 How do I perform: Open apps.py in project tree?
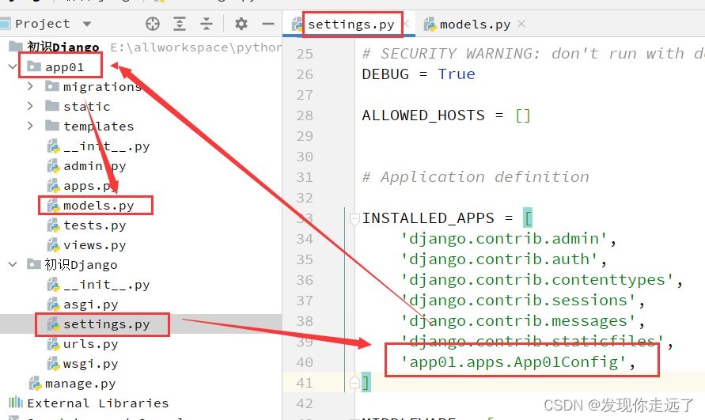click(90, 186)
